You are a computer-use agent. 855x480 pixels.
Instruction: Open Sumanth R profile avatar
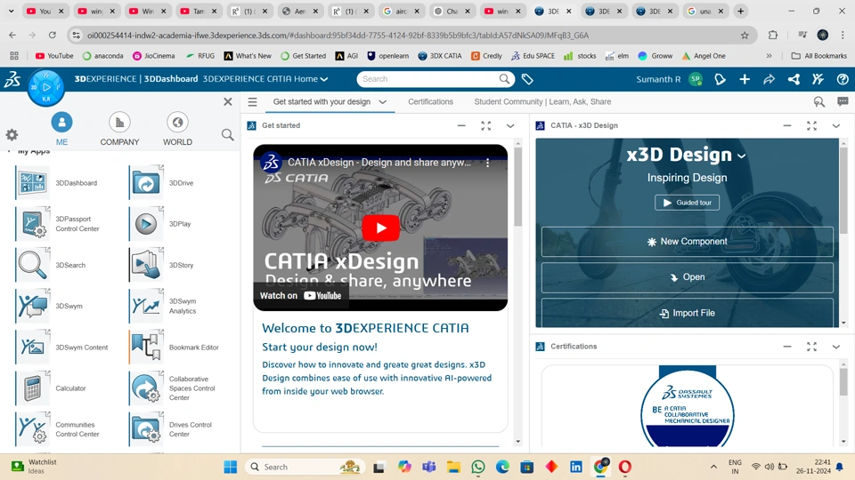[x=696, y=79]
